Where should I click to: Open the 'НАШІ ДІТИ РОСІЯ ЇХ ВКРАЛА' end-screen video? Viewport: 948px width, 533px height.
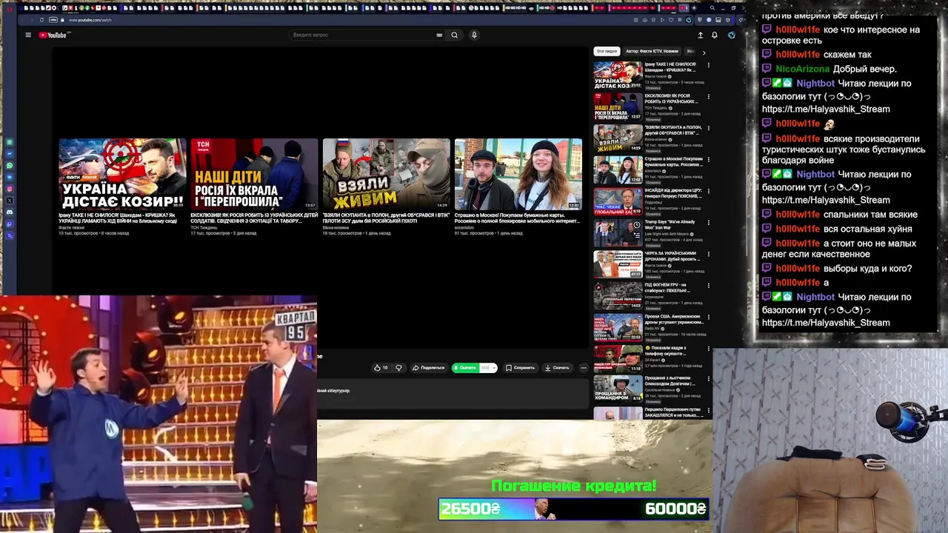(254, 174)
